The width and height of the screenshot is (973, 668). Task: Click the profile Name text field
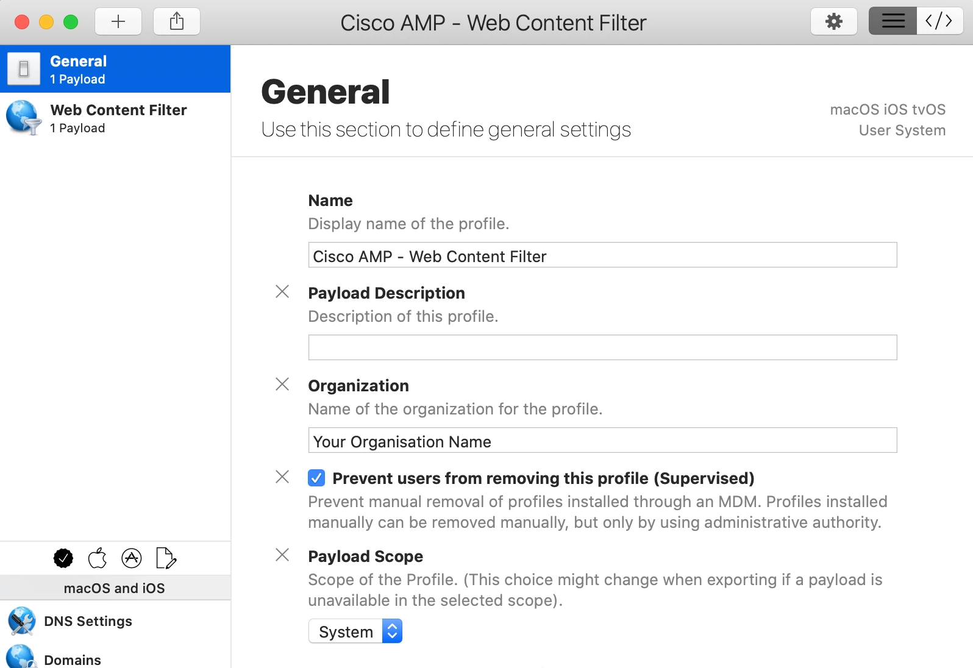[x=603, y=255]
